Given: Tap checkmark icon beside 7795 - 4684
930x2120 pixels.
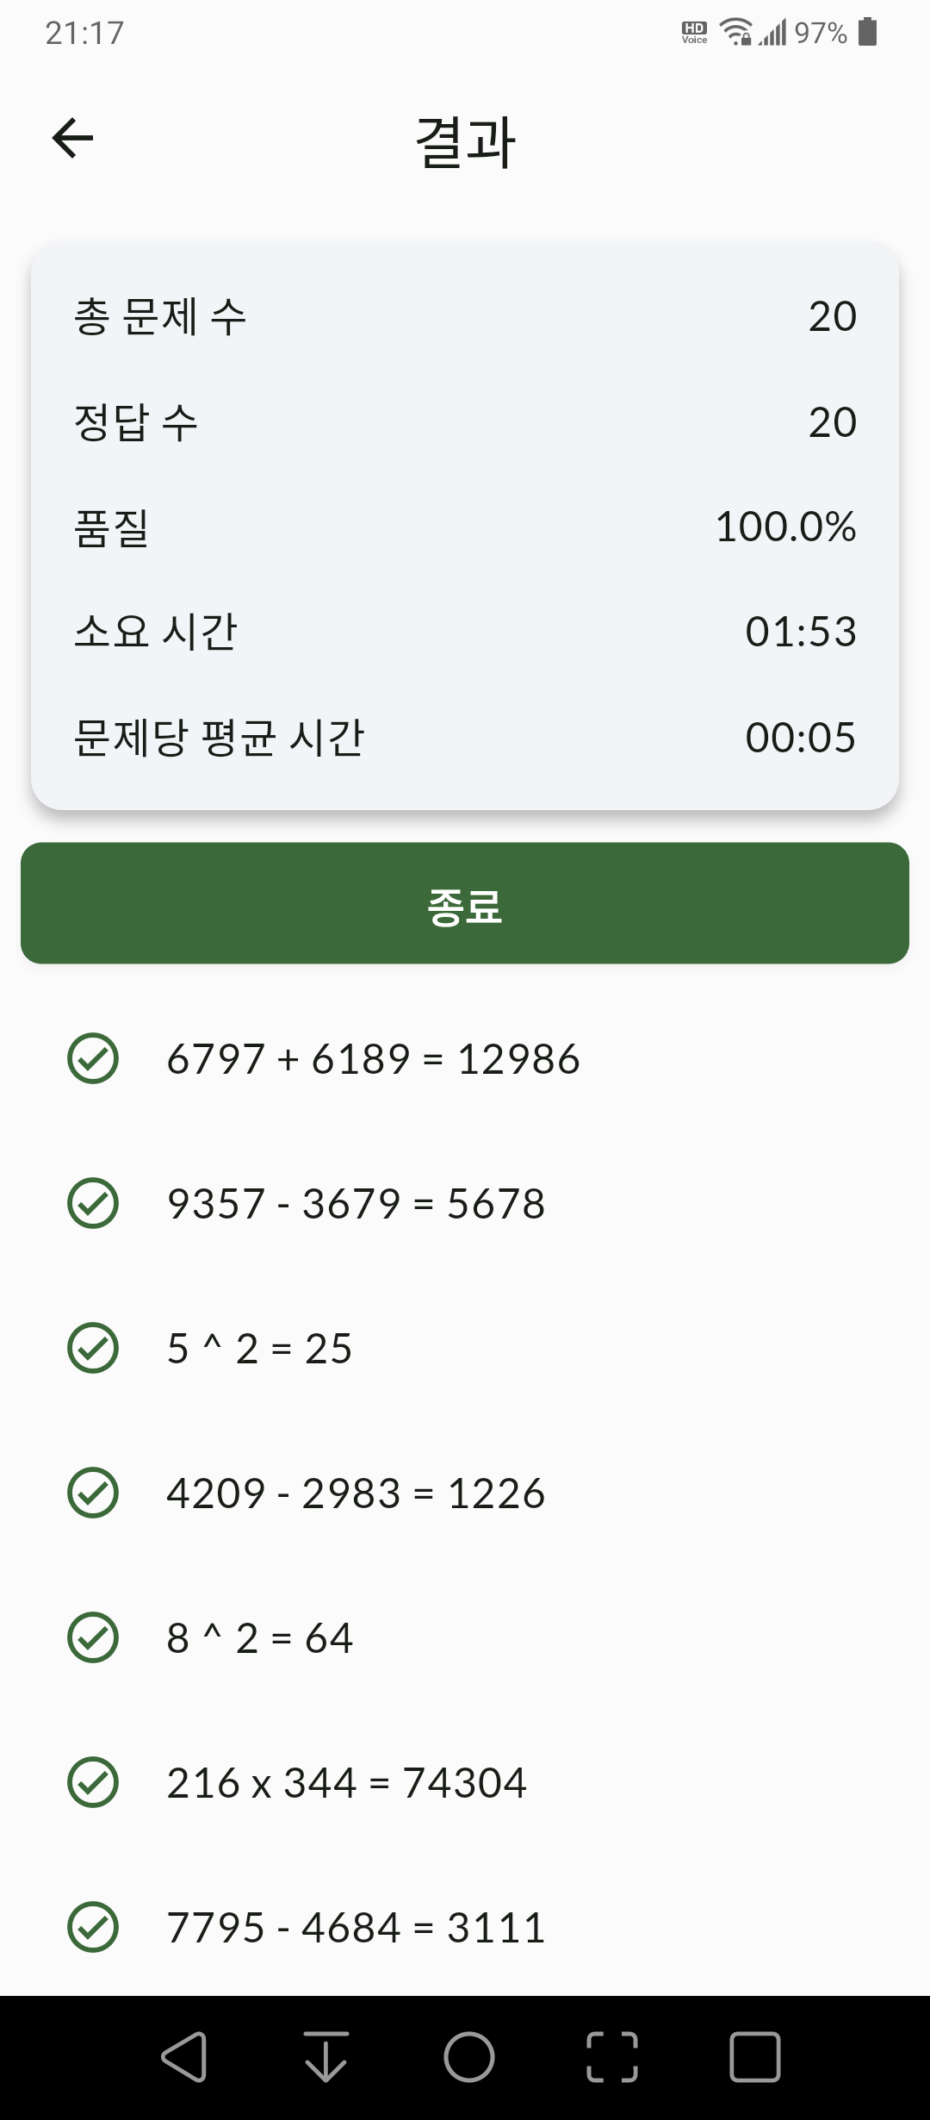Looking at the screenshot, I should point(93,1927).
